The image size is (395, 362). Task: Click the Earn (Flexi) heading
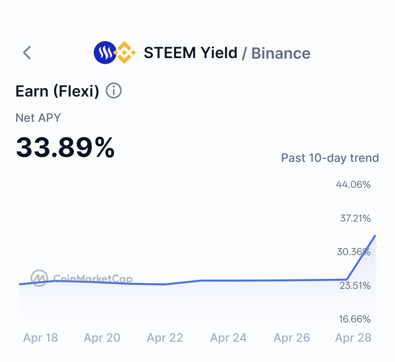[57, 91]
